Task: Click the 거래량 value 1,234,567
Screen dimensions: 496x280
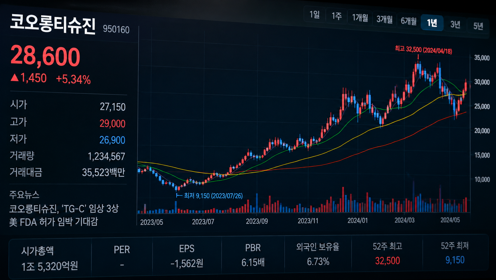Action: [106, 156]
